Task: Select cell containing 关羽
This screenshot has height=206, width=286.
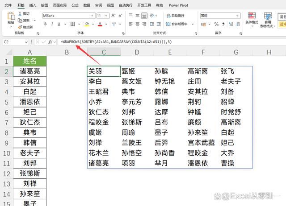Action: click(104, 71)
